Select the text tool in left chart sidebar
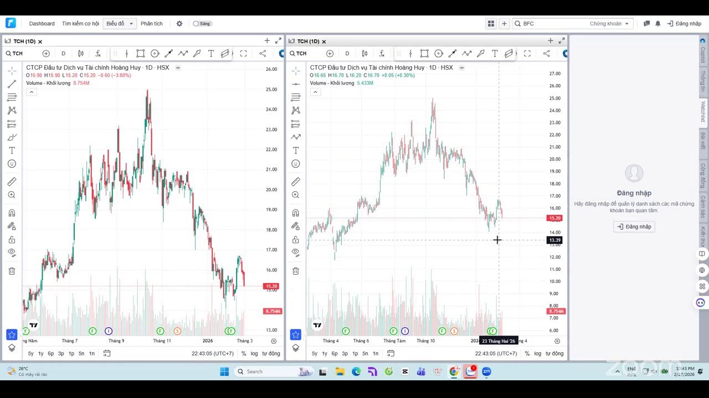 click(12, 150)
